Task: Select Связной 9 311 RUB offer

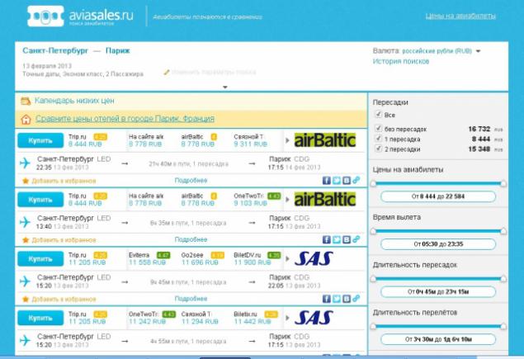Action: coord(250,140)
